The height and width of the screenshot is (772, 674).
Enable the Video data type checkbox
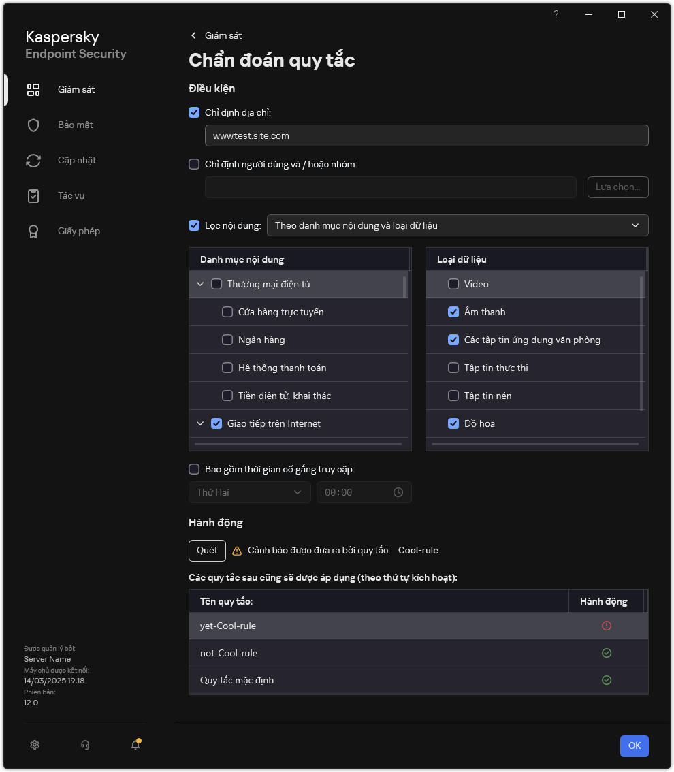453,284
